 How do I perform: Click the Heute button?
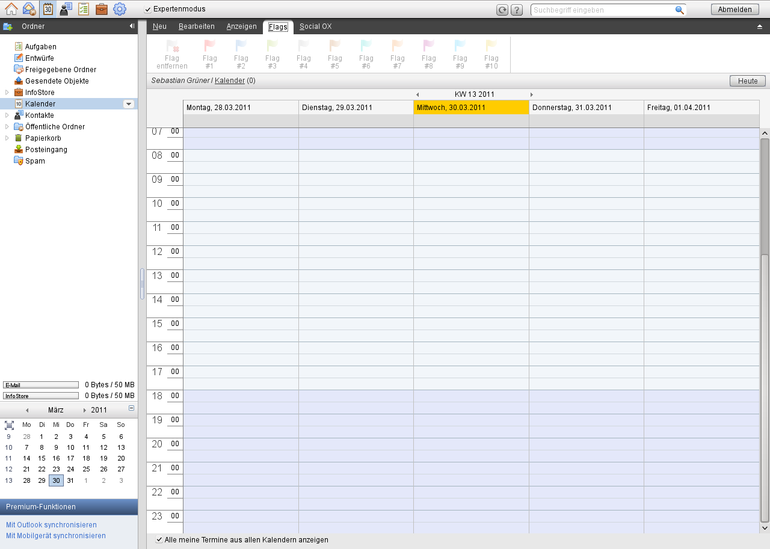747,81
